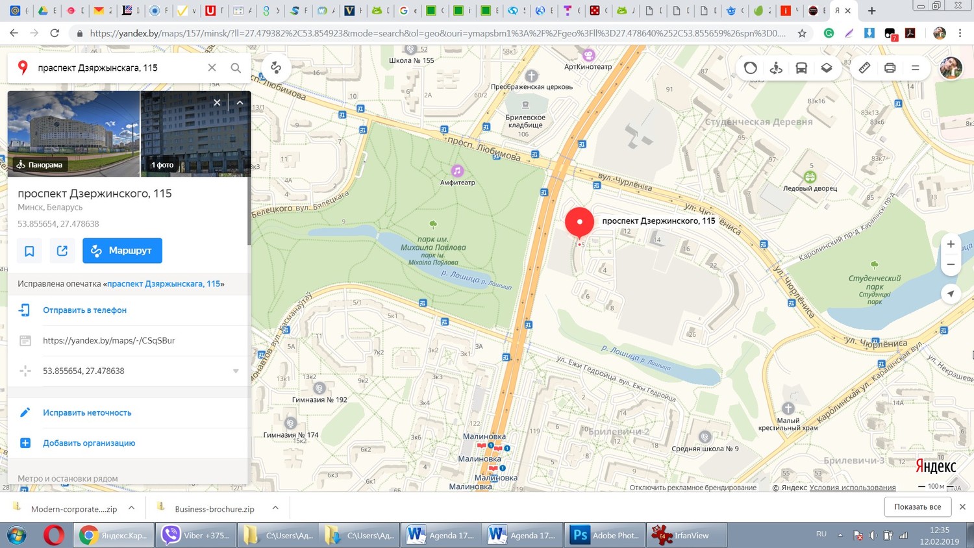Open the Yandex user profile avatar
Image resolution: width=974 pixels, height=548 pixels.
951,68
